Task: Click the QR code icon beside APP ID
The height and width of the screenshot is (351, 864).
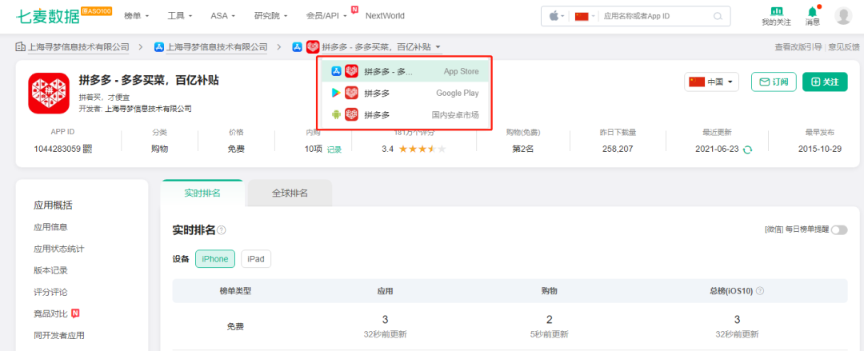Action: coord(88,150)
